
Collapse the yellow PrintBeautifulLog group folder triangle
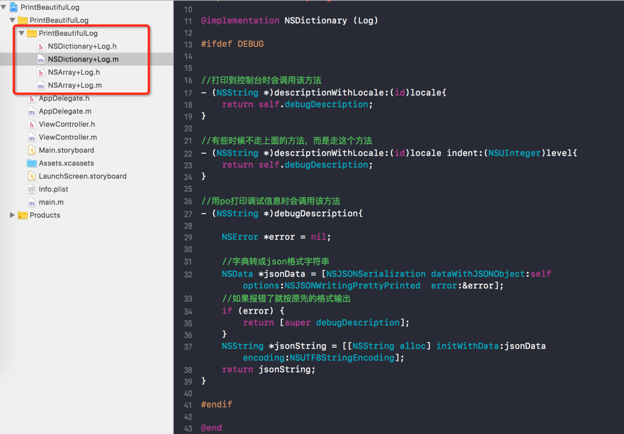click(13, 20)
